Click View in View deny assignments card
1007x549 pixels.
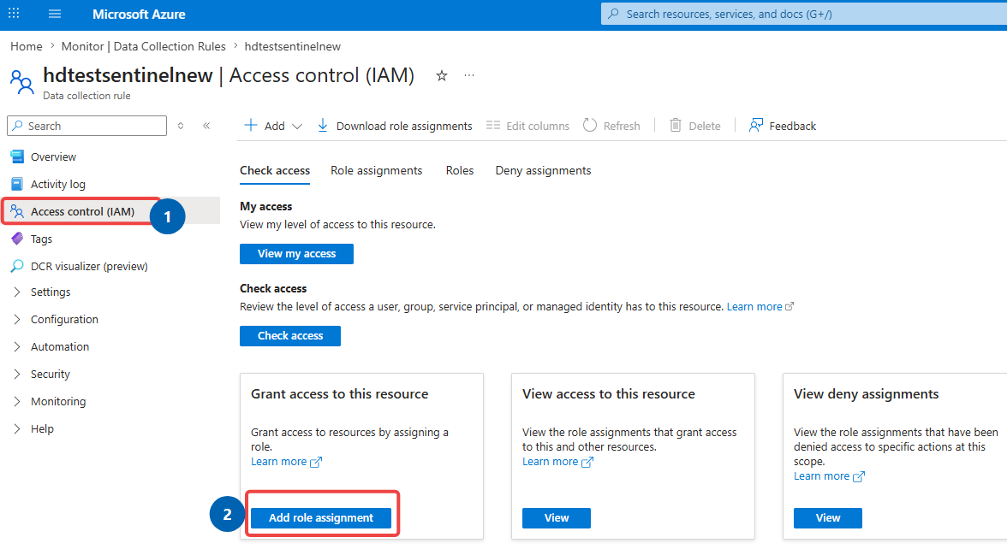coord(828,517)
